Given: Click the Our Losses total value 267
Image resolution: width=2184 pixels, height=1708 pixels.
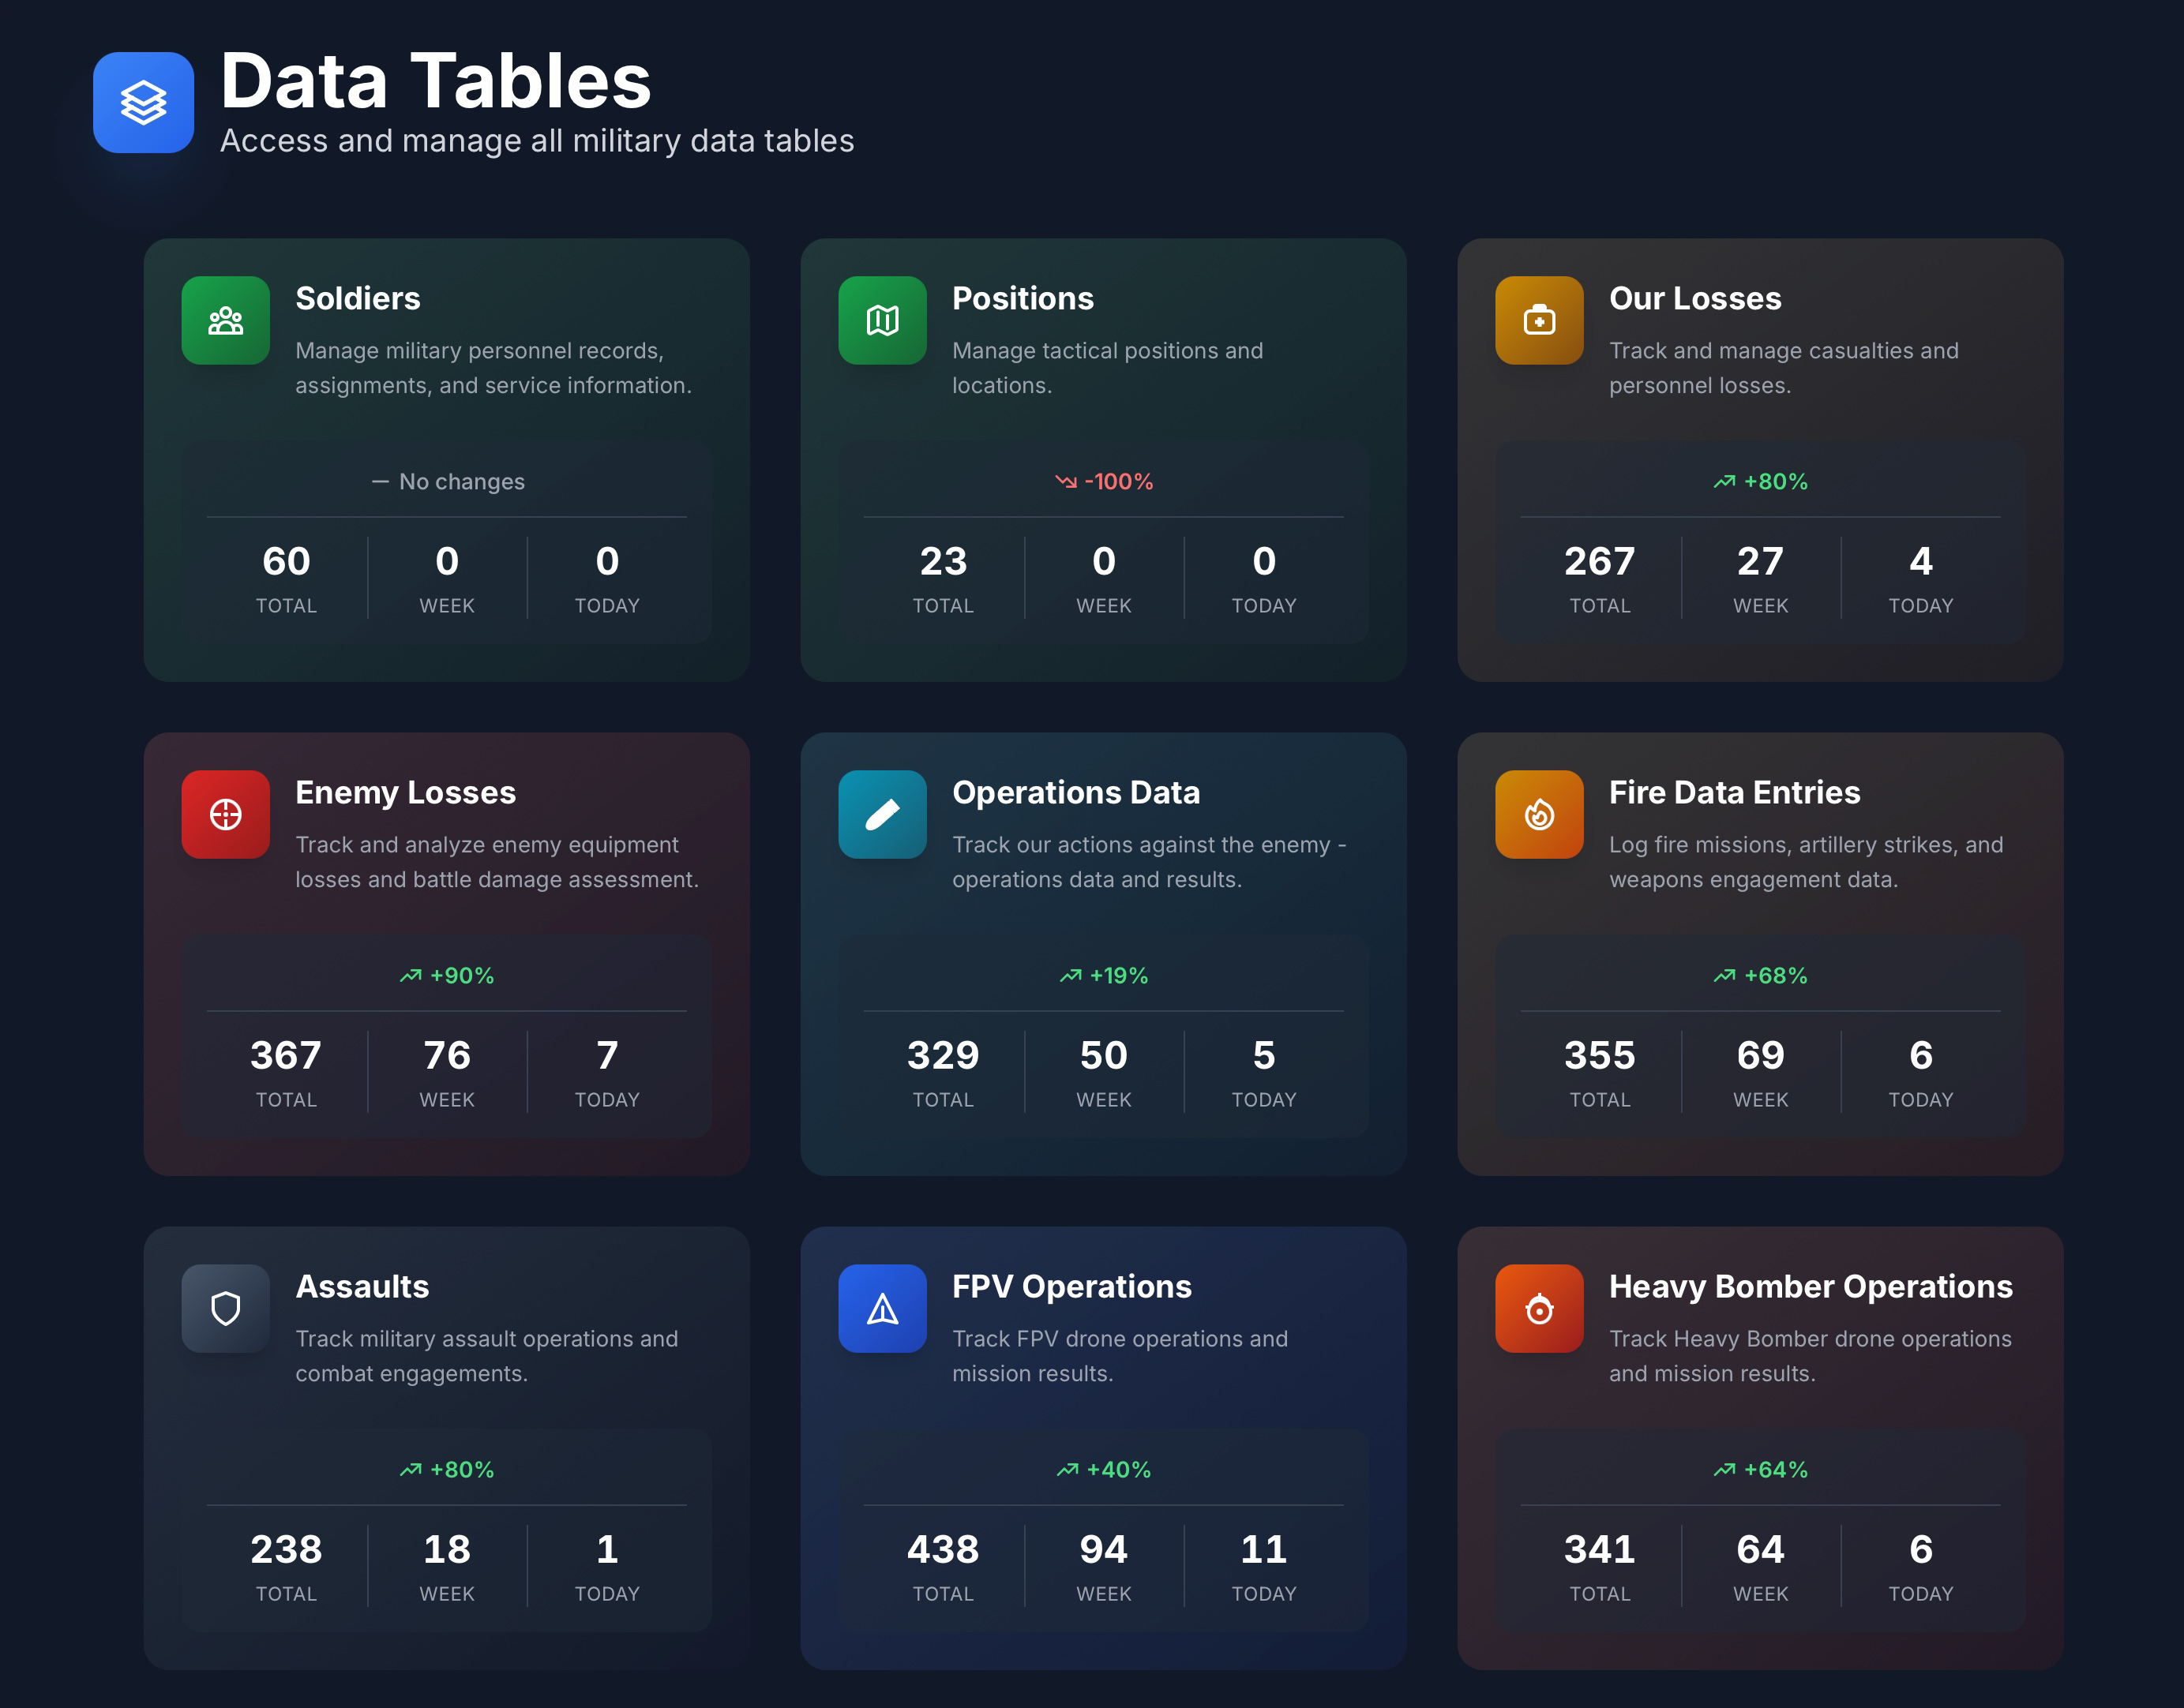Looking at the screenshot, I should [x=1600, y=561].
